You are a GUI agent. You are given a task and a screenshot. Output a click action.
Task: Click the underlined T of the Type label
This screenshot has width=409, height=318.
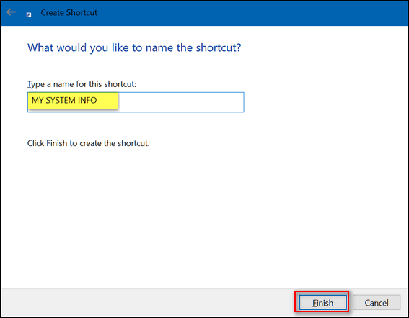(29, 84)
